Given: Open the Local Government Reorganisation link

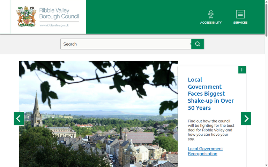Looking at the screenshot, I should tap(205, 151).
